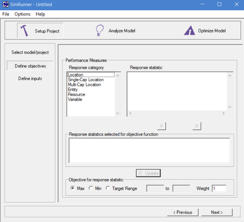244x222 pixels.
Task: Go to Select model/project step
Action: 30,52
